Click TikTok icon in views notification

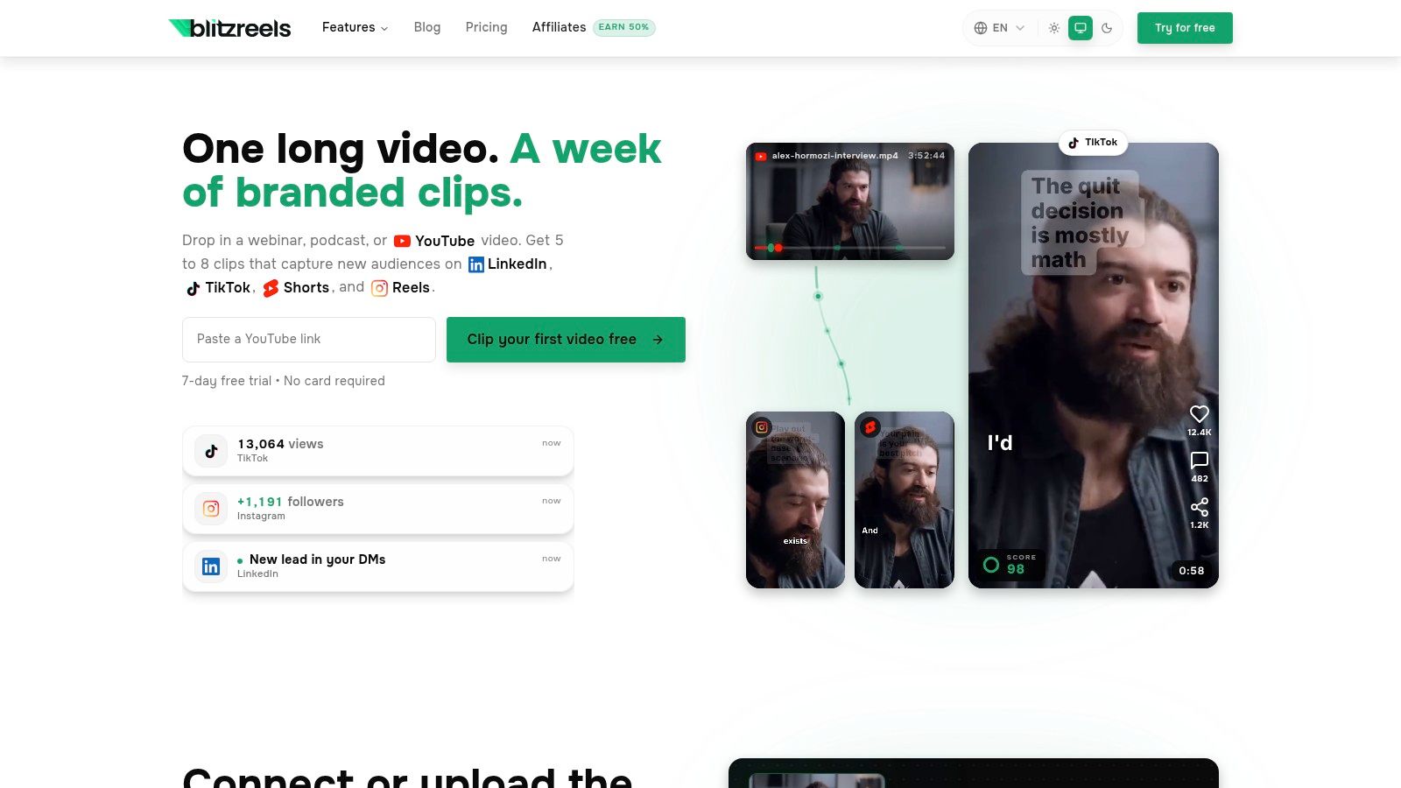[211, 451]
